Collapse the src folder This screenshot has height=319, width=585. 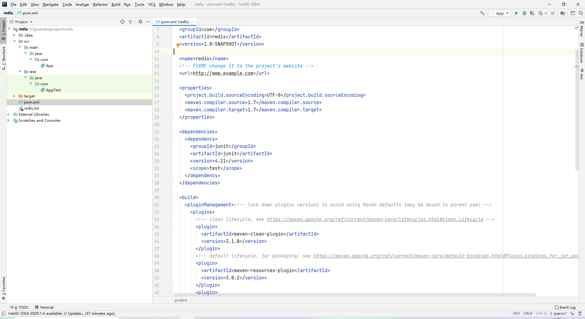[x=14, y=41]
